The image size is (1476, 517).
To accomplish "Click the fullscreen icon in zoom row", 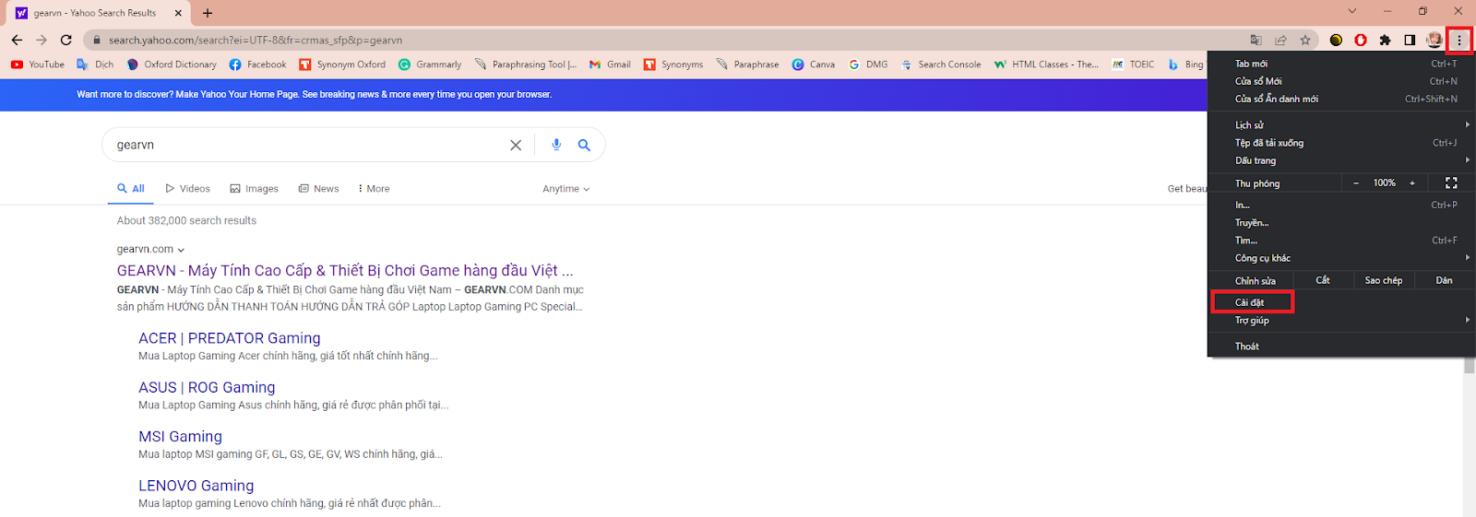I will [x=1451, y=183].
